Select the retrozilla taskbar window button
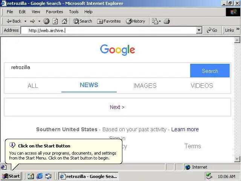 pyautogui.click(x=88, y=176)
